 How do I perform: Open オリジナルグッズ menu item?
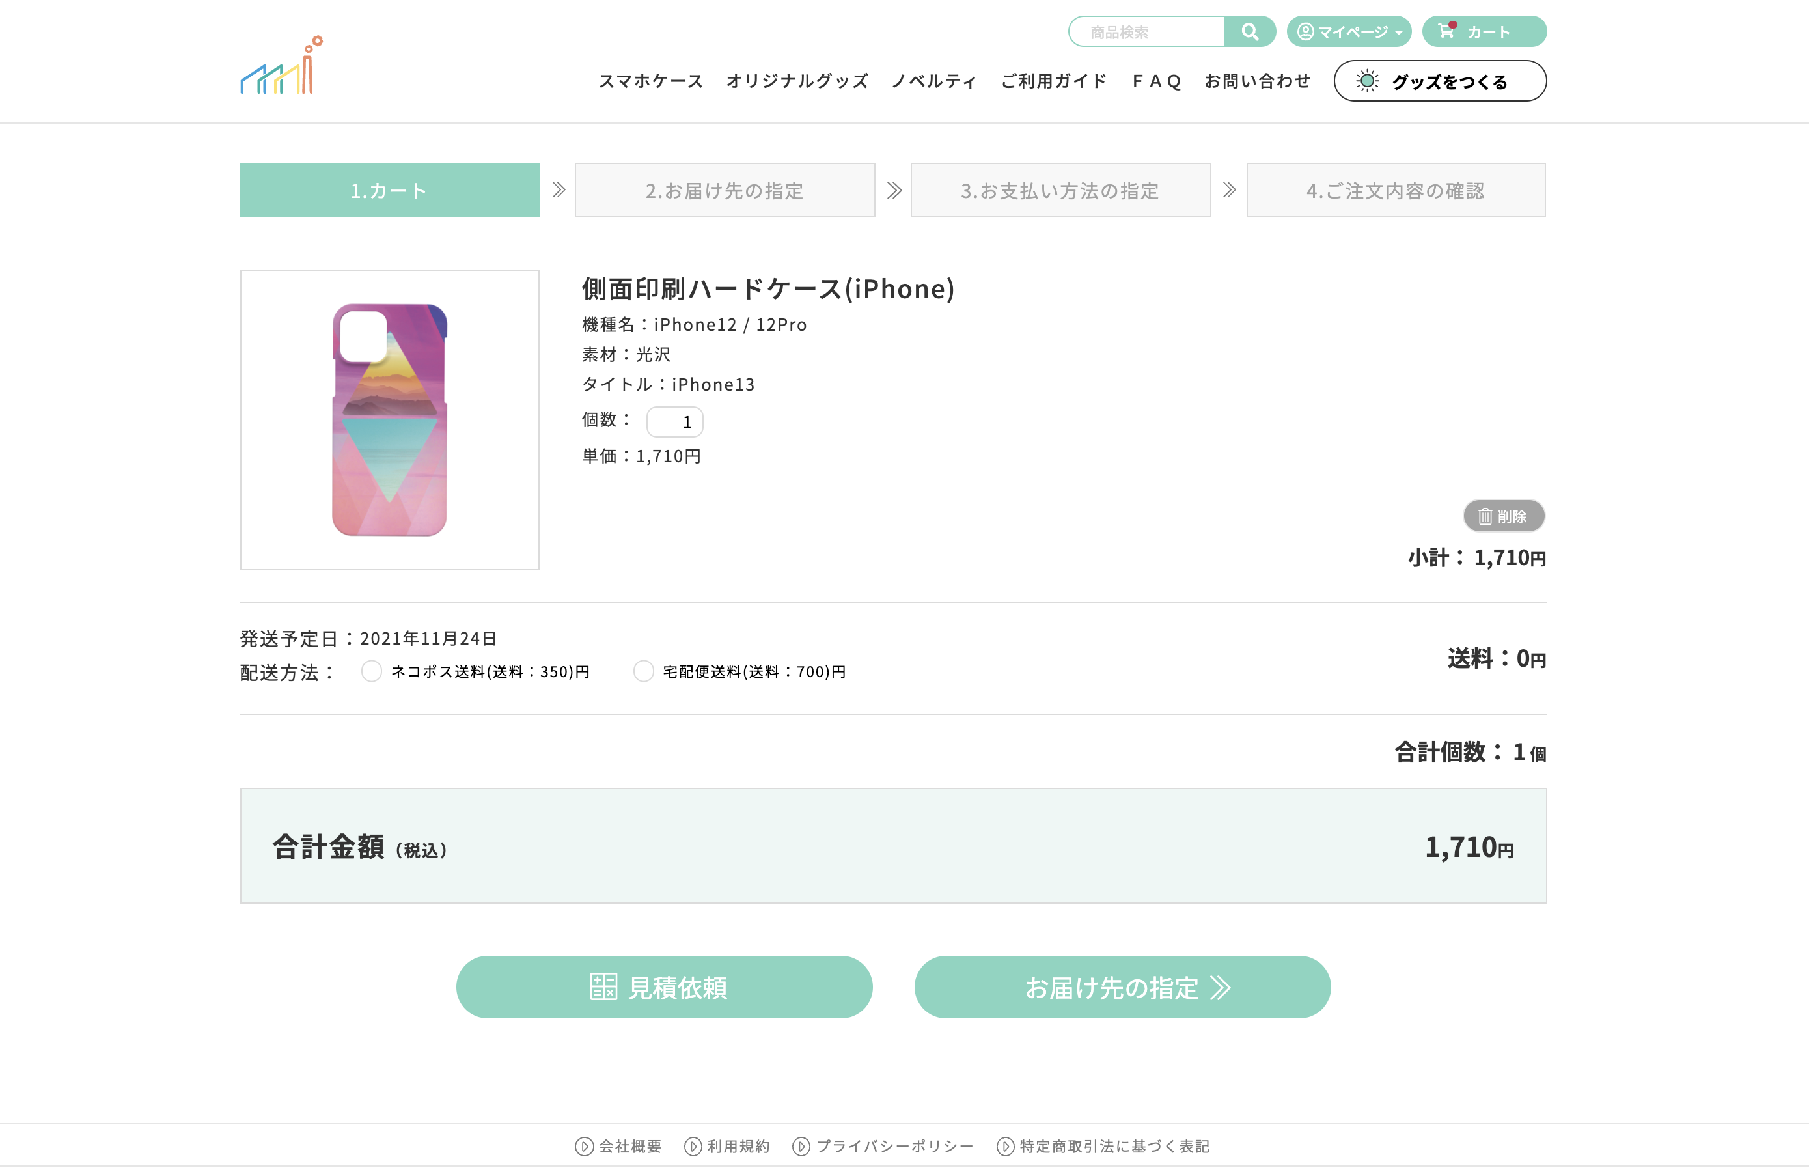click(x=797, y=81)
